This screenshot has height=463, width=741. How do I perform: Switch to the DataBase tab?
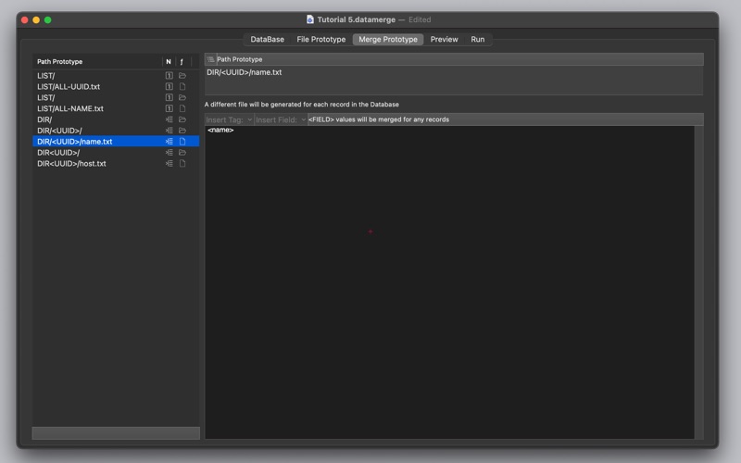tap(267, 39)
